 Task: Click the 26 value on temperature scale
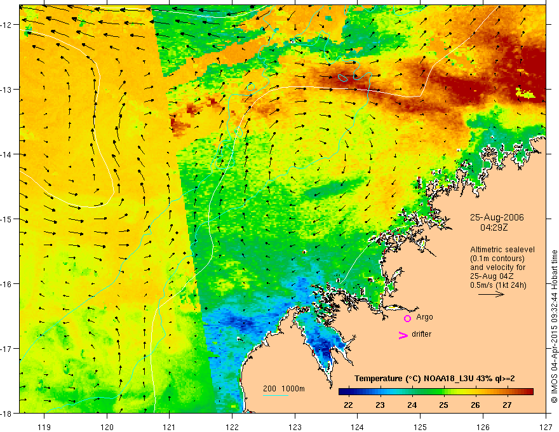pos(475,405)
